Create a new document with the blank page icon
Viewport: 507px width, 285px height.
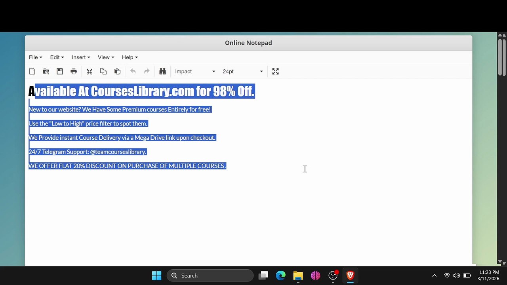[x=32, y=71]
